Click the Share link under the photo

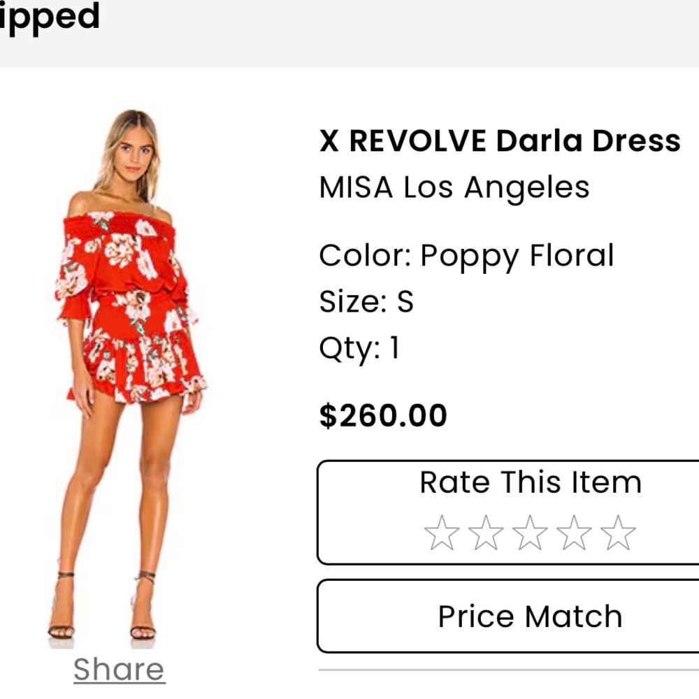click(x=119, y=669)
